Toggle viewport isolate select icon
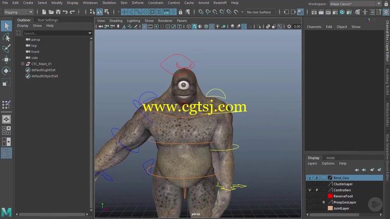 (259, 27)
